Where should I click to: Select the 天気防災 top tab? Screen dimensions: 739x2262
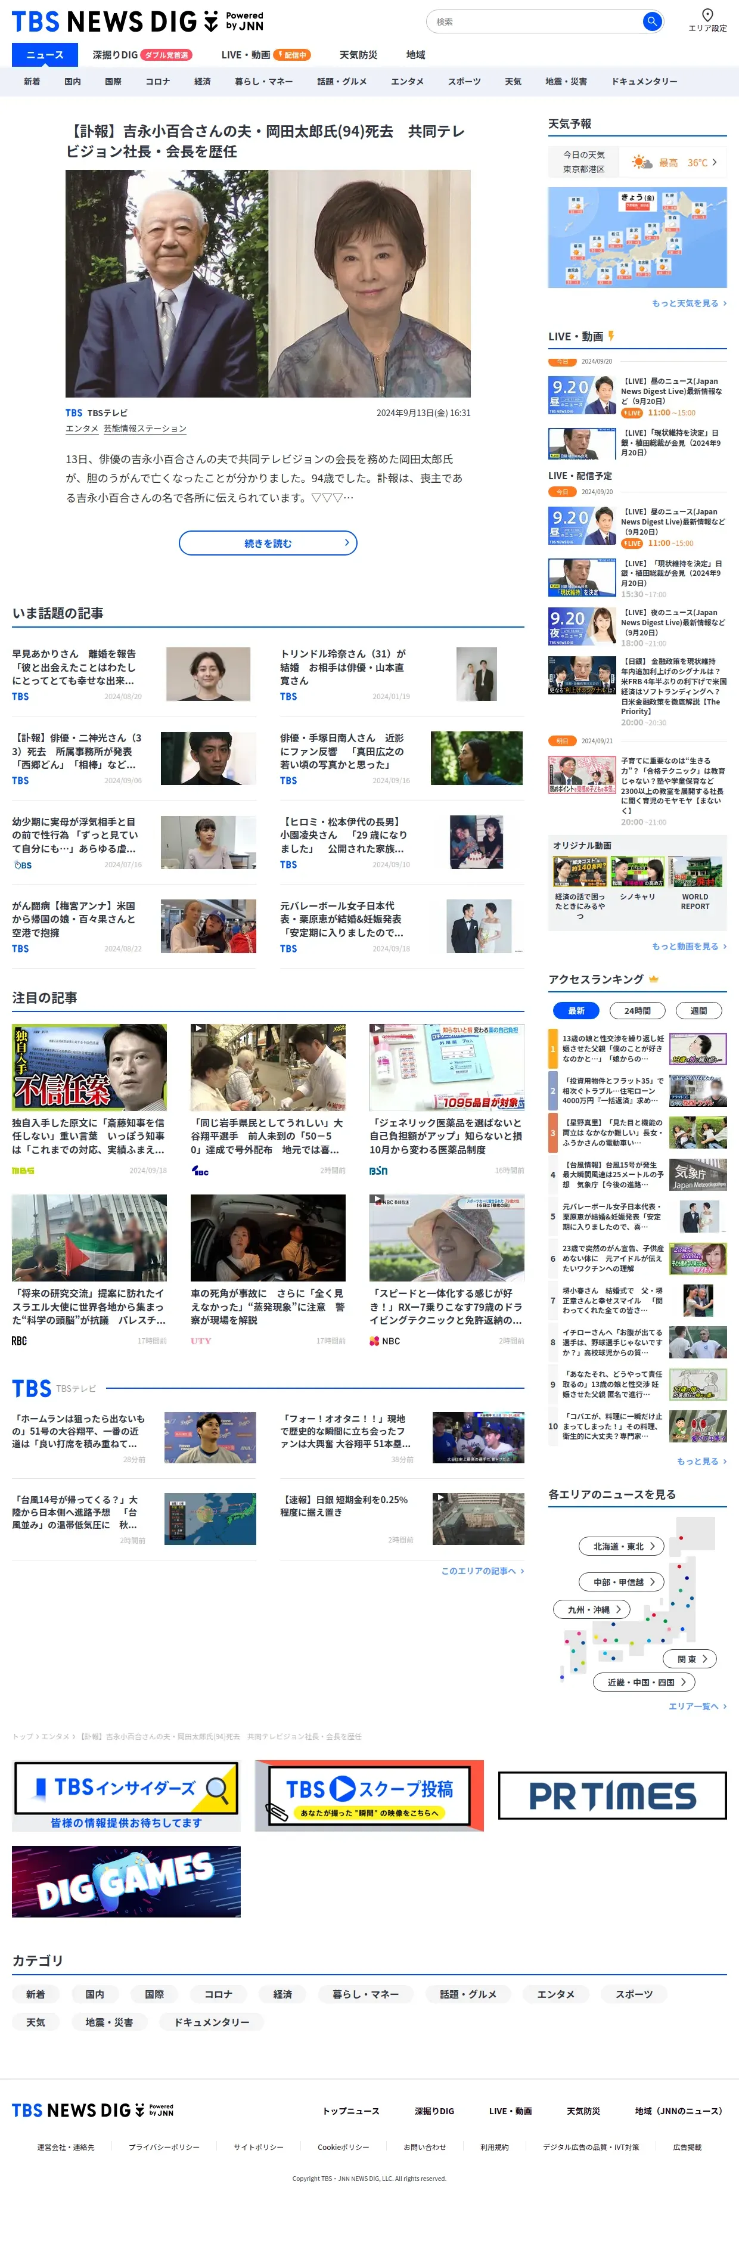click(x=358, y=54)
